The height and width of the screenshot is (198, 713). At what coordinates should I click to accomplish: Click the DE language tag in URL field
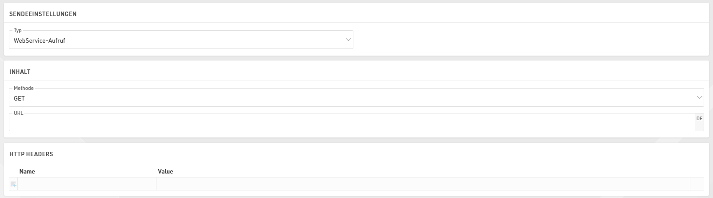point(699,119)
